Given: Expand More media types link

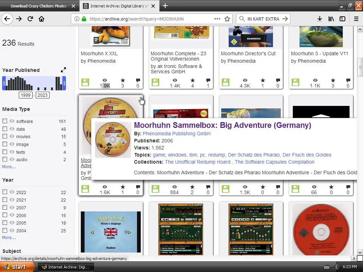Looking at the screenshot, I should click(9, 167).
